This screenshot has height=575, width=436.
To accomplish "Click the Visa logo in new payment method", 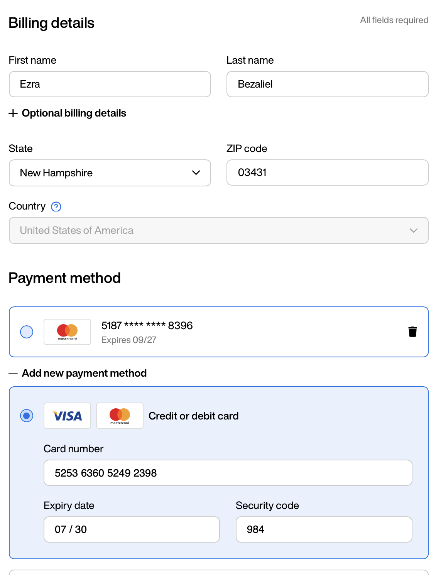I will [x=67, y=416].
